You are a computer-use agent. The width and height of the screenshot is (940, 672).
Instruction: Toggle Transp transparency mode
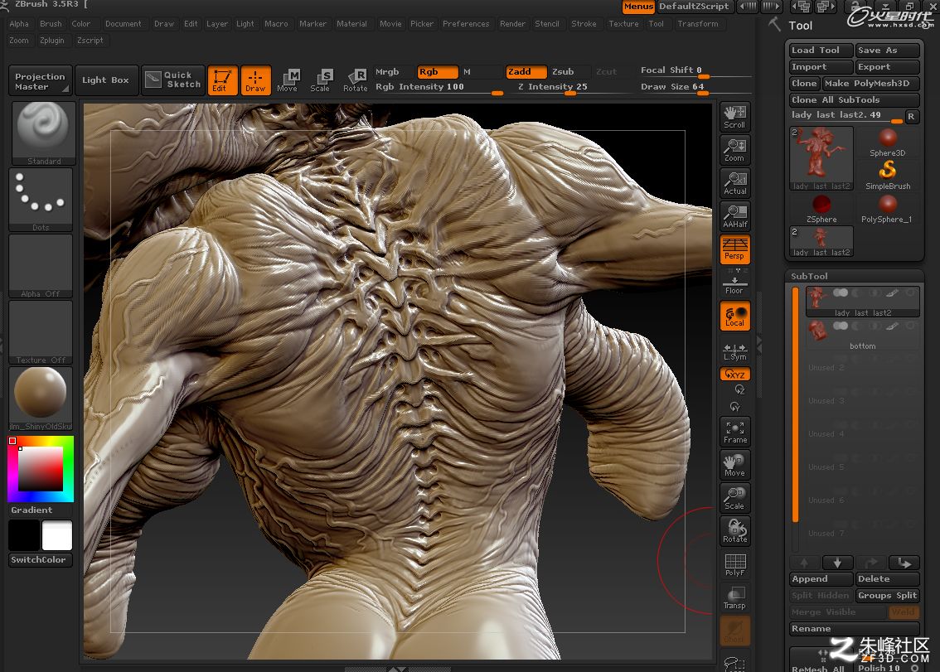click(735, 597)
